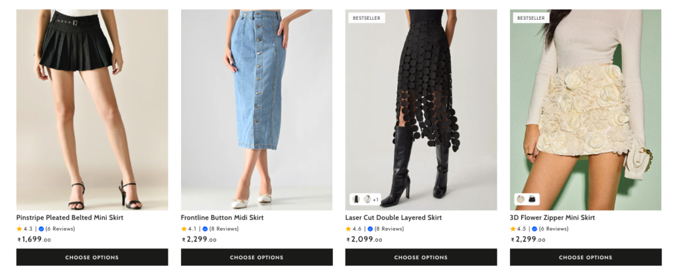Click the black color swatch on Laser Cut skirt

[x=356, y=200]
